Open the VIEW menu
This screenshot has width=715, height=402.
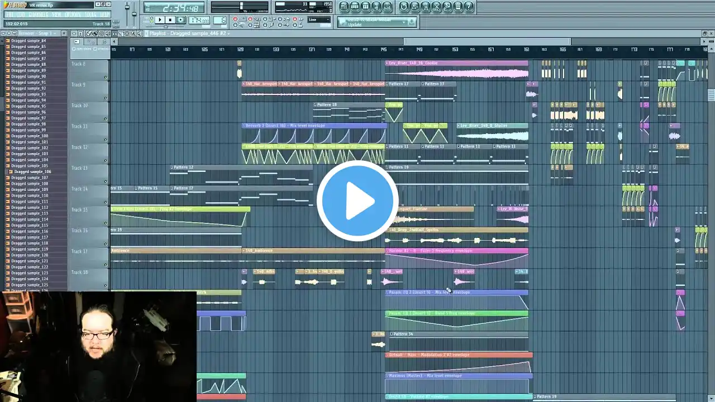[56, 15]
